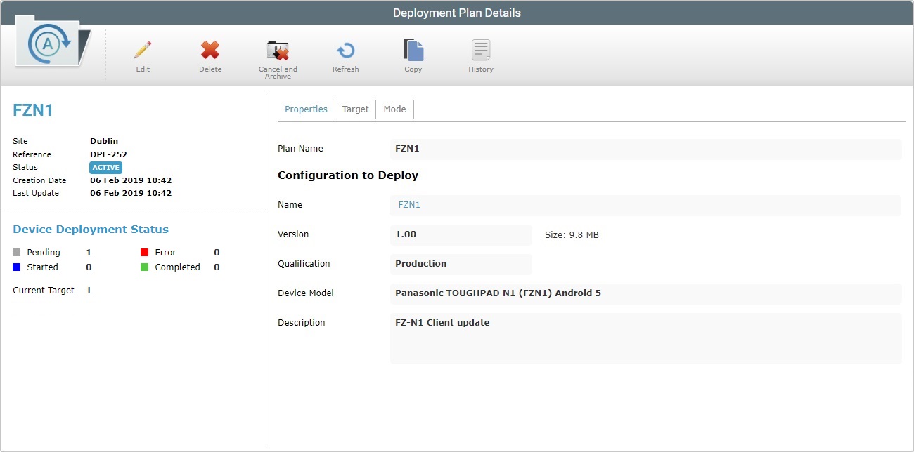This screenshot has width=914, height=452.
Task: Click the red Error status indicator square
Action: 146,252
